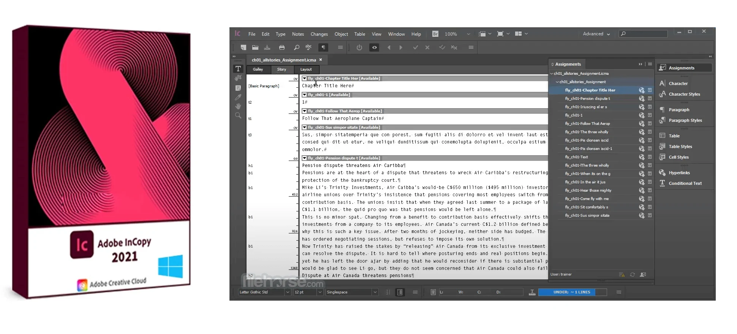This screenshot has height=334, width=737.
Task: Run the spell check abc icon
Action: tap(308, 47)
